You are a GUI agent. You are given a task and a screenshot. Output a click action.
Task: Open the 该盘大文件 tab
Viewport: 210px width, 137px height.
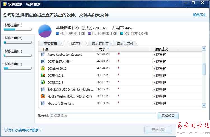(x=125, y=44)
